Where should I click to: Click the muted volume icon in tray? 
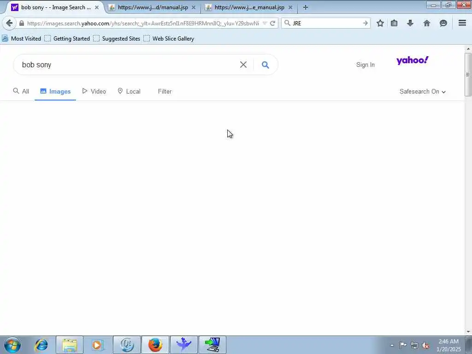(425, 345)
